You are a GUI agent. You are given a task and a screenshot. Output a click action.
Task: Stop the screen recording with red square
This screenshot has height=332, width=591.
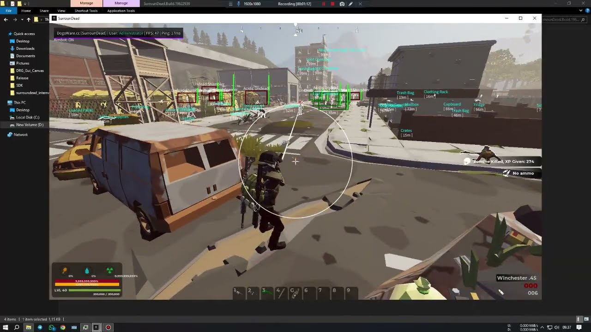point(332,4)
